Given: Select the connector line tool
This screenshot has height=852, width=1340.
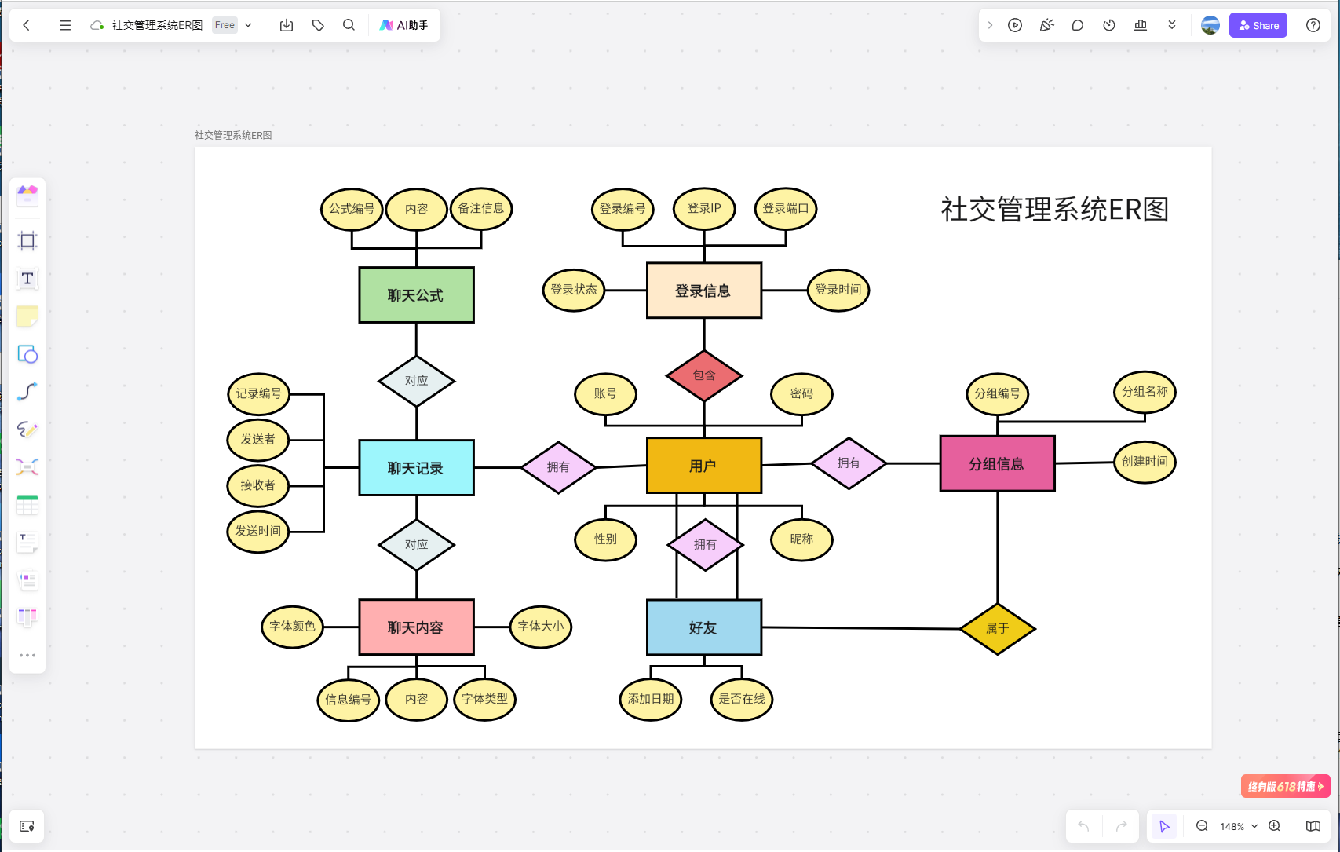Looking at the screenshot, I should [x=27, y=391].
